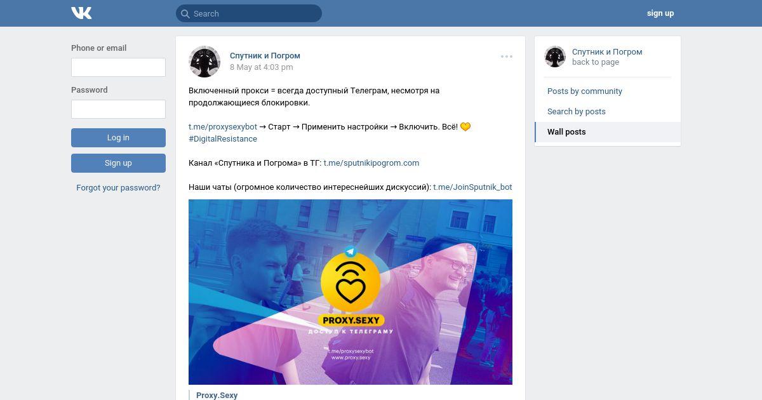Click the Log in button
Image resolution: width=762 pixels, height=400 pixels.
(x=118, y=138)
